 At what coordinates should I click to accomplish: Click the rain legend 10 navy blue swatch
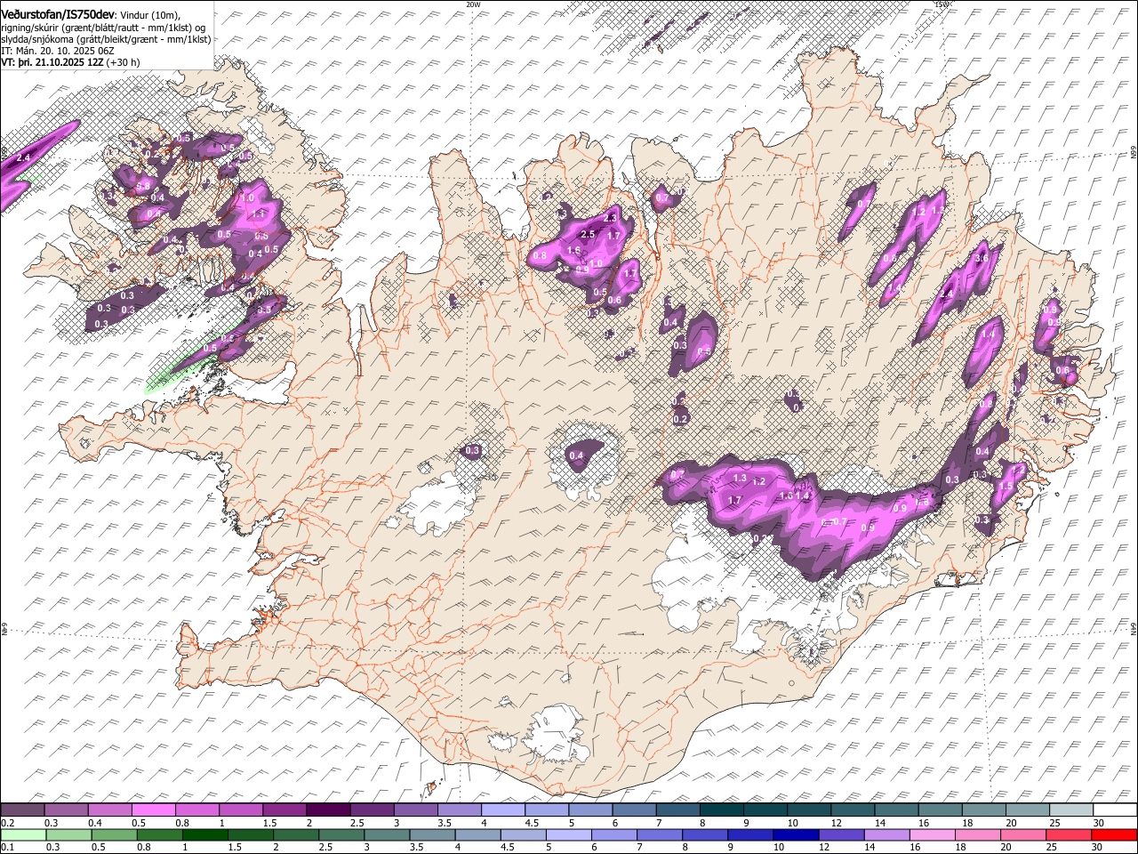tap(795, 834)
